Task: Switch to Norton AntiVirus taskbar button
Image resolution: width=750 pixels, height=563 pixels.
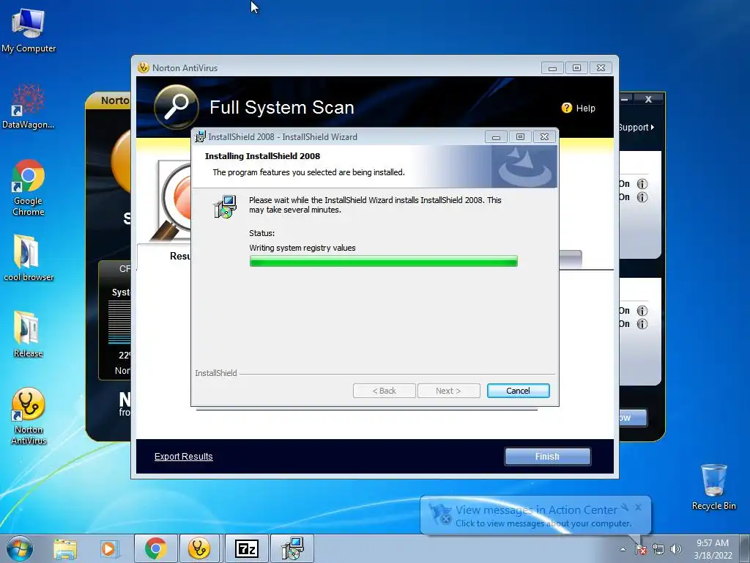Action: click(x=199, y=548)
